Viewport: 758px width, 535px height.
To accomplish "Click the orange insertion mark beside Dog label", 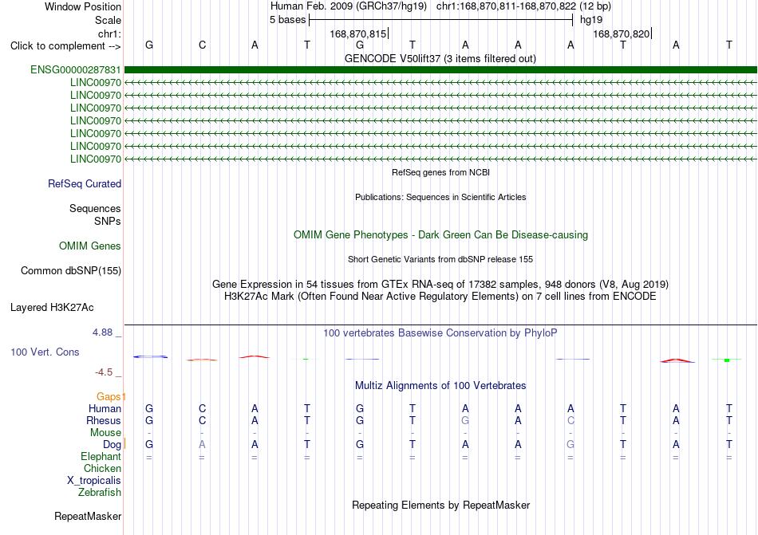I will 124,444.
